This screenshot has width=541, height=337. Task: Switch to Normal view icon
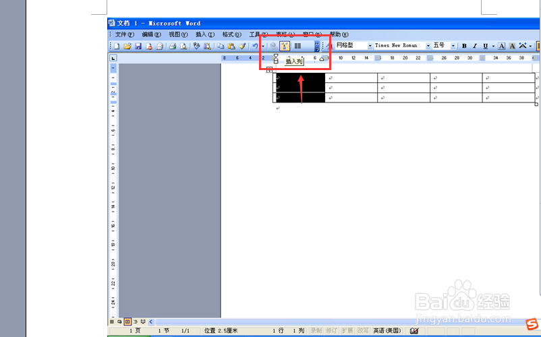(112, 322)
